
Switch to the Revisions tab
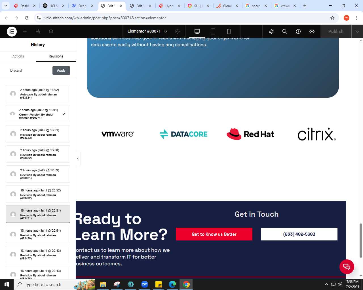[56, 56]
